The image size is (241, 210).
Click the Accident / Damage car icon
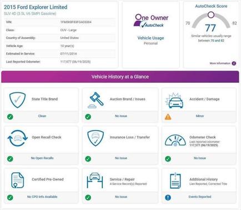(174, 101)
